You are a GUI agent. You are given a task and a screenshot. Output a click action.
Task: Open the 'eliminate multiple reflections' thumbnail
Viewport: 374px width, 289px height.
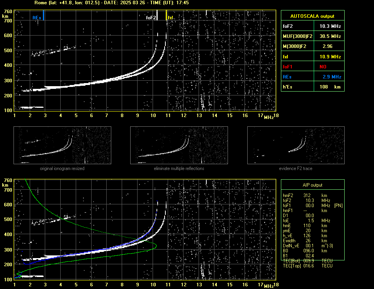[x=179, y=145]
